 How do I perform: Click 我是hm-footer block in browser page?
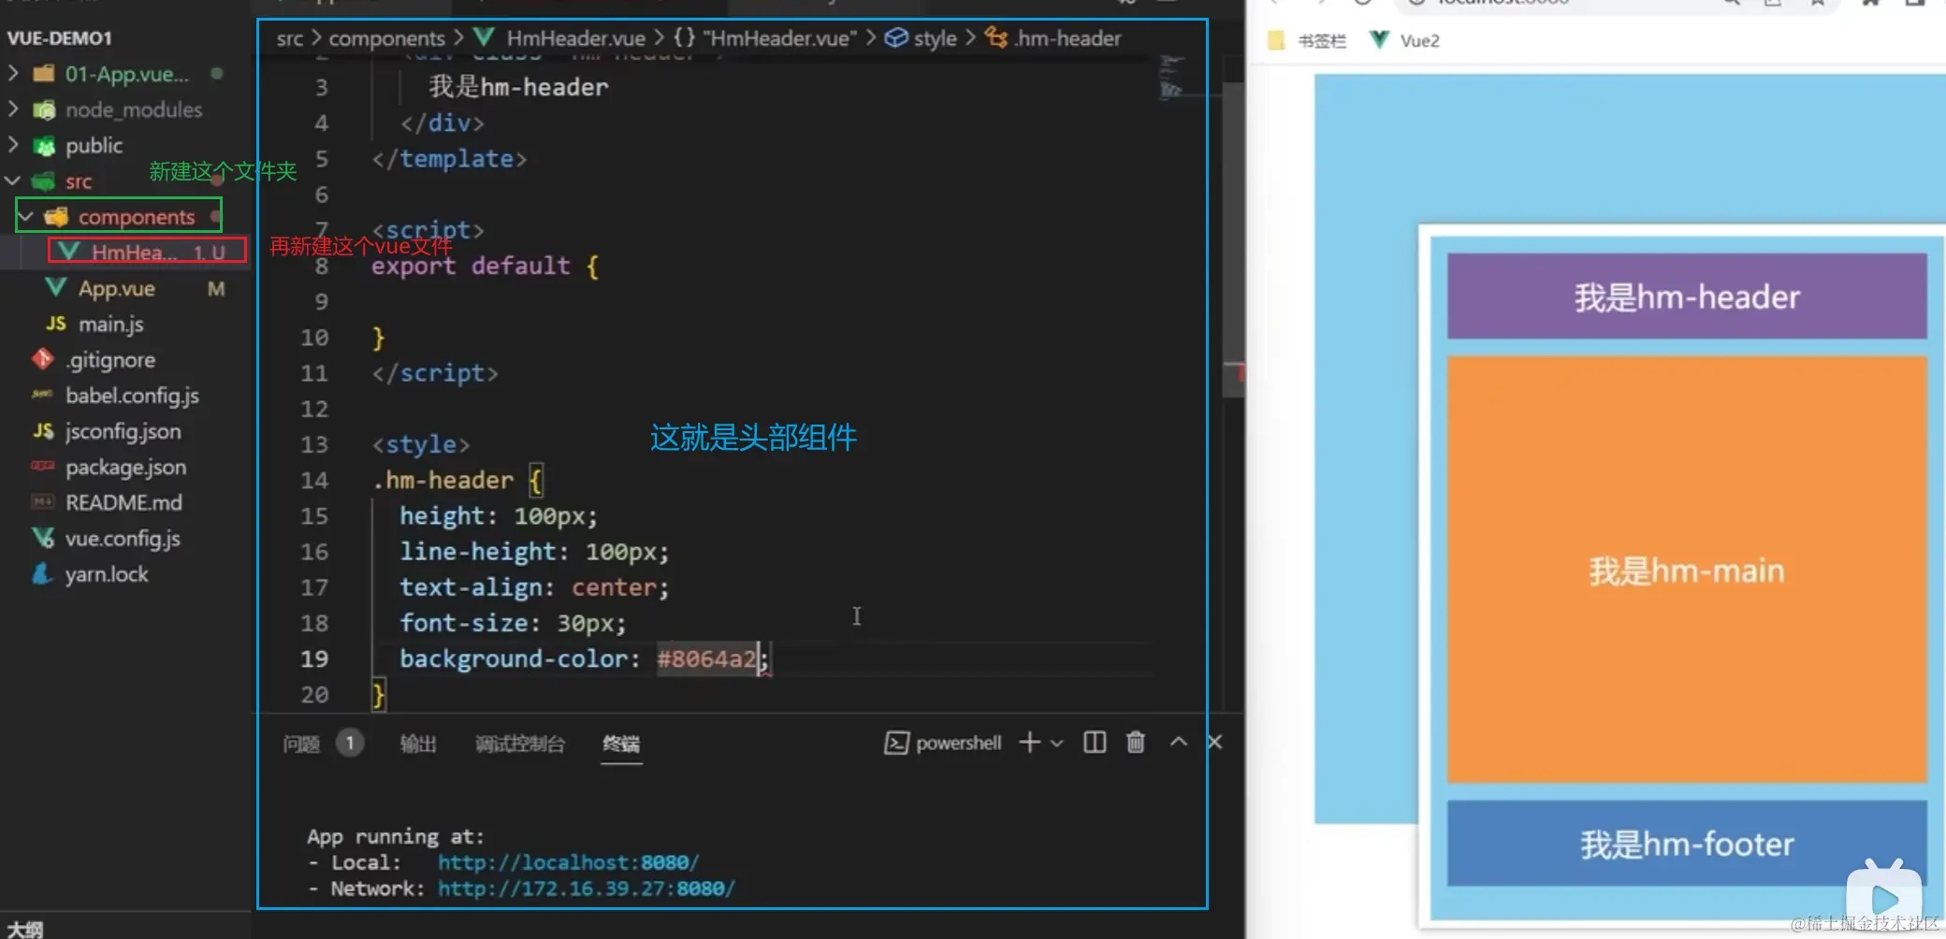(1687, 844)
